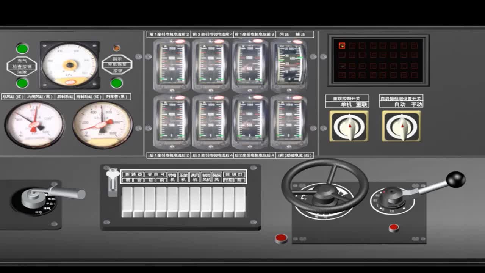
Task: Click the 后3牵引电机电流后4 meter
Action: 211,122
